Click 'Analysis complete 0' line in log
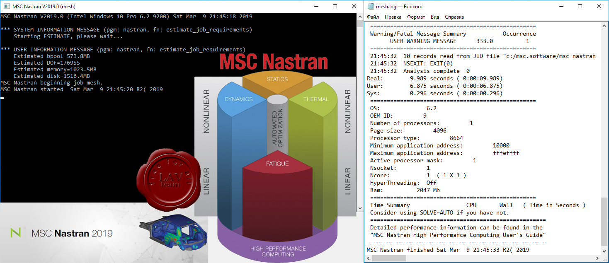Image resolution: width=609 pixels, height=263 pixels. (420, 71)
